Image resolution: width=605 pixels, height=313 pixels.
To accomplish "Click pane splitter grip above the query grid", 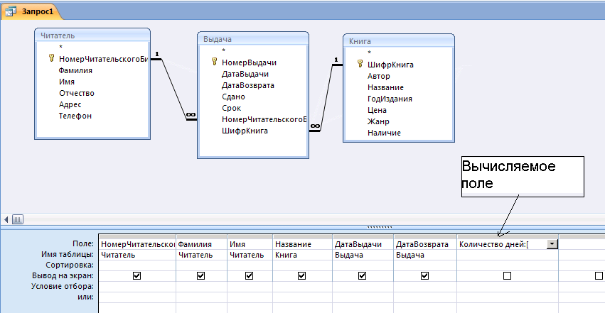I will coord(380,227).
